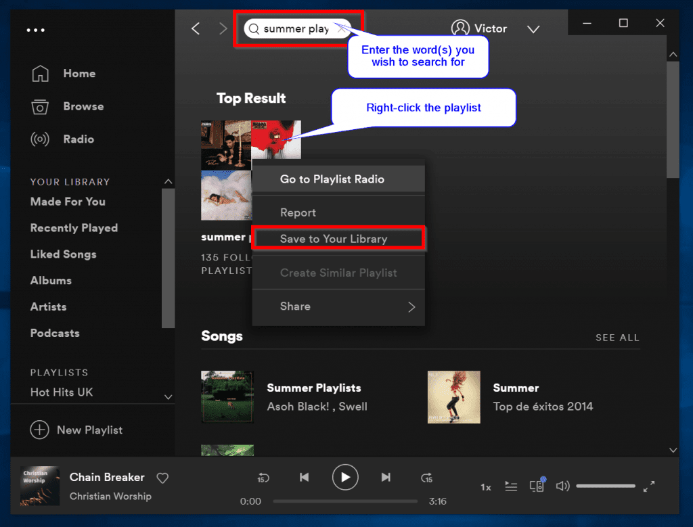This screenshot has width=693, height=527.
Task: Choose Save to Your Library
Action: click(x=338, y=239)
